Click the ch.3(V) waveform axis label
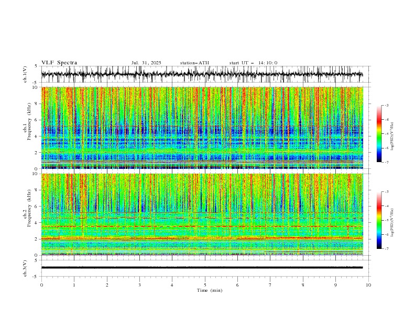 25,268
